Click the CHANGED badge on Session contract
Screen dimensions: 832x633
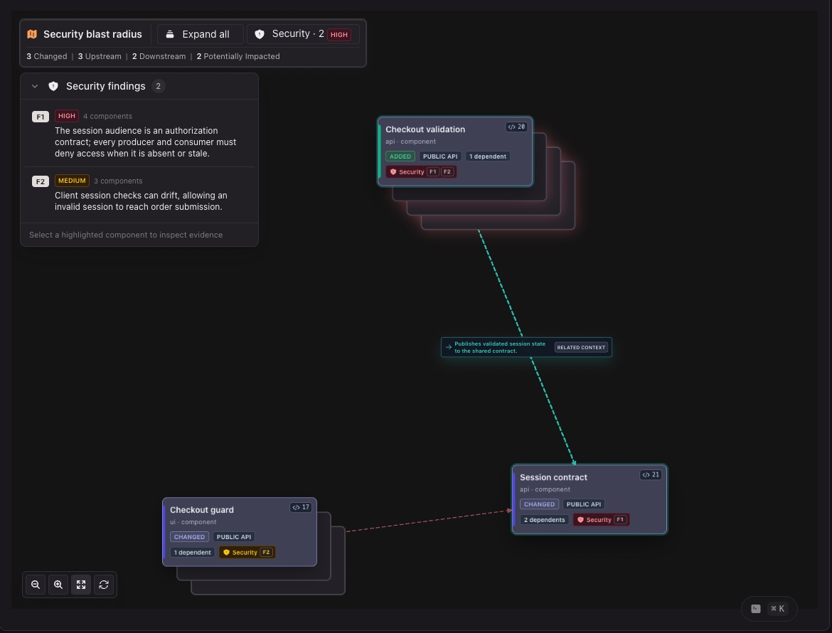pyautogui.click(x=539, y=504)
